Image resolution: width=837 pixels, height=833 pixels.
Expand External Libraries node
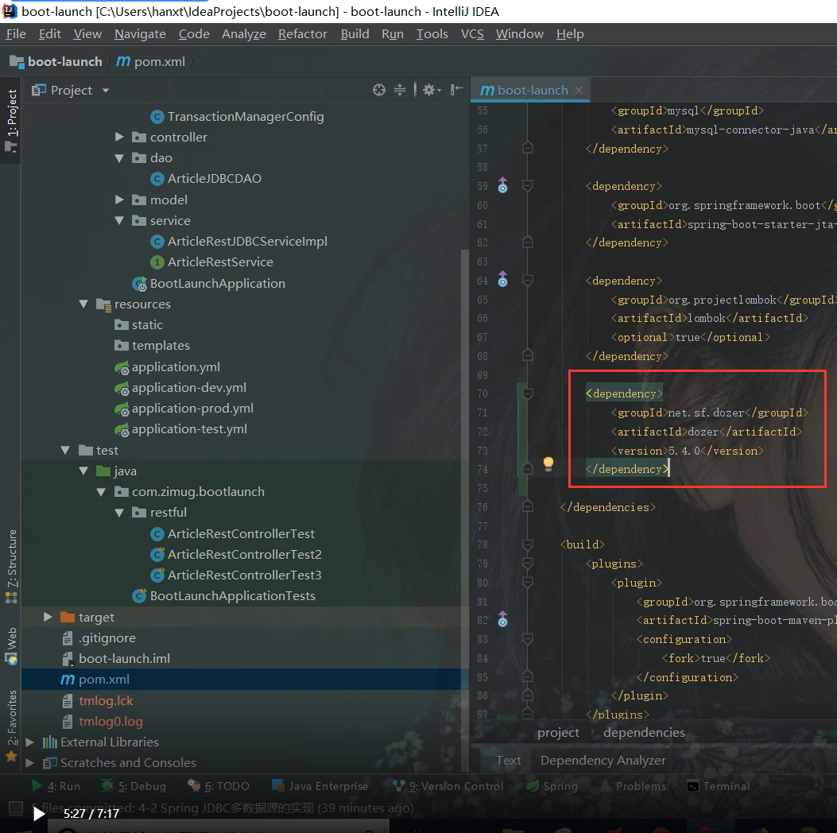pyautogui.click(x=30, y=742)
